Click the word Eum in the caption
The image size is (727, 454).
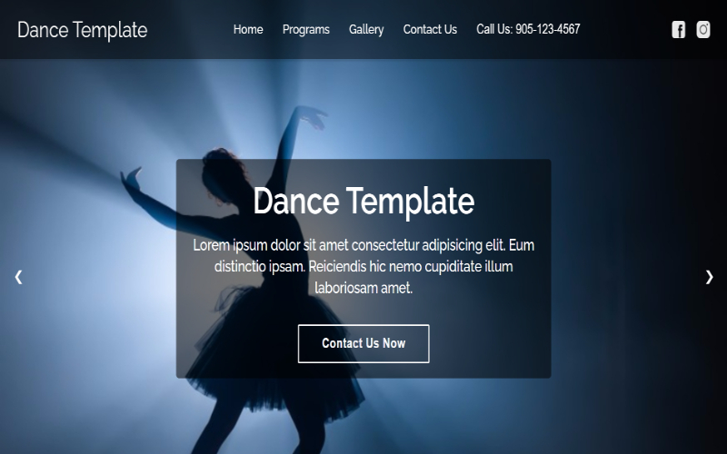[523, 245]
